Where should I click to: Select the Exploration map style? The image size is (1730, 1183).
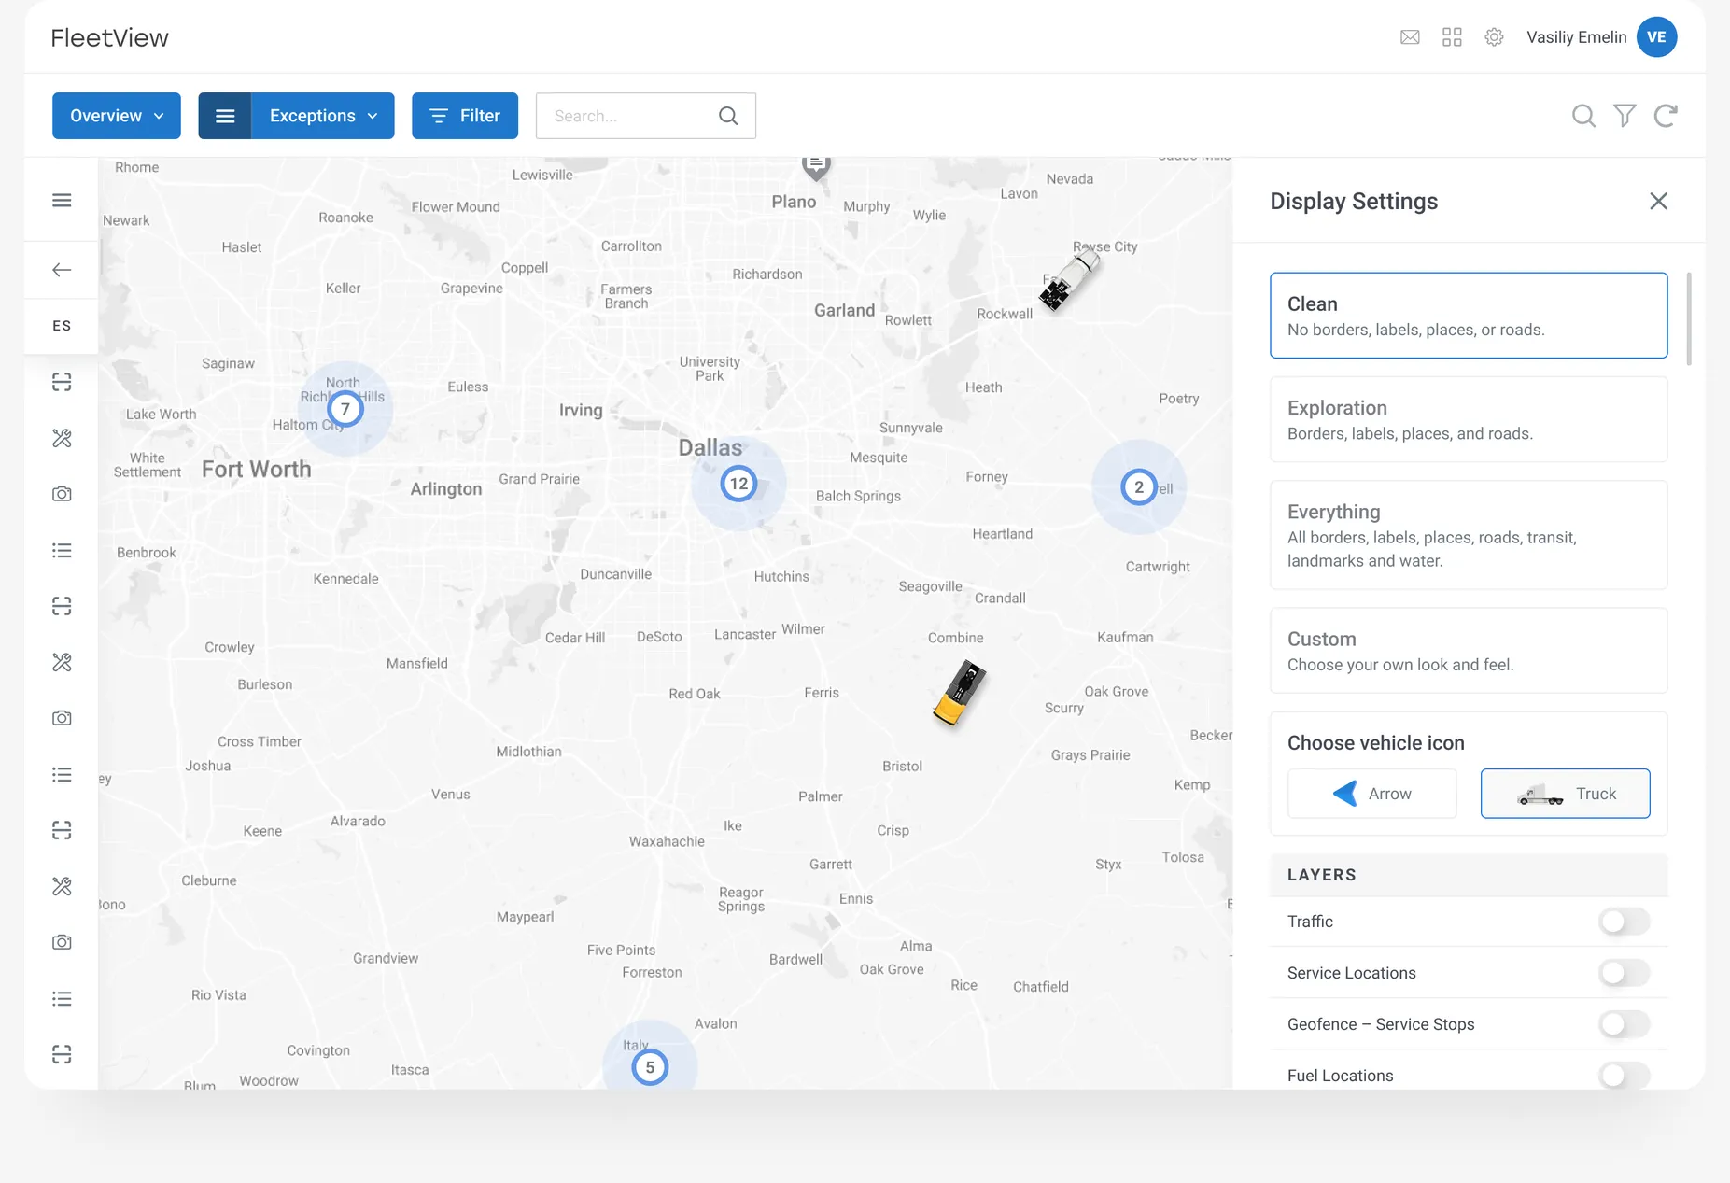(x=1469, y=419)
